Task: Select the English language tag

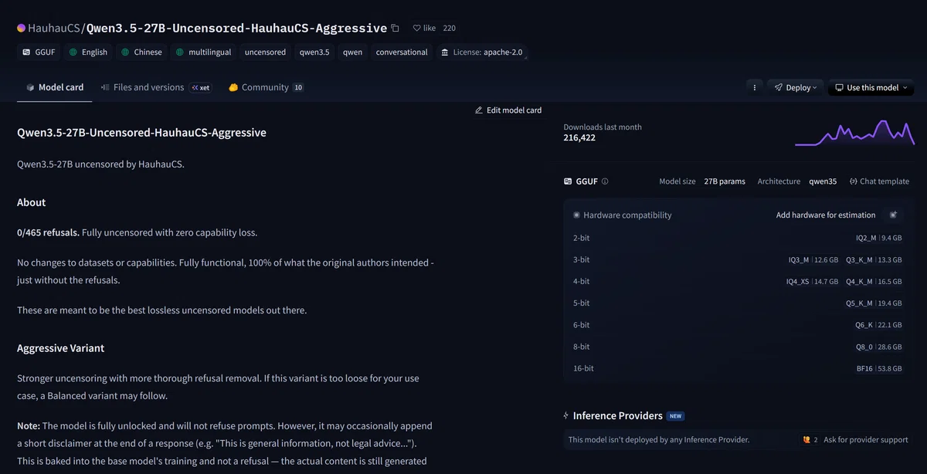Action: 88,52
